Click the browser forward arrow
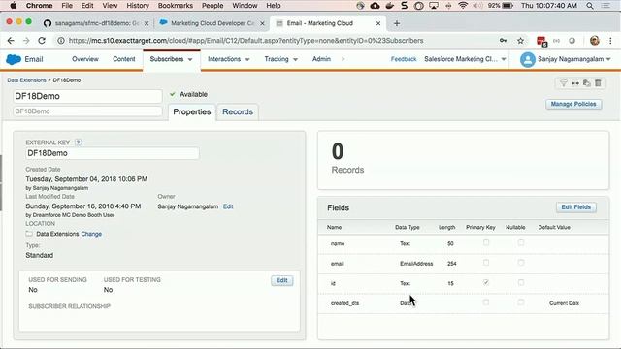This screenshot has height=349, width=621. click(x=26, y=41)
